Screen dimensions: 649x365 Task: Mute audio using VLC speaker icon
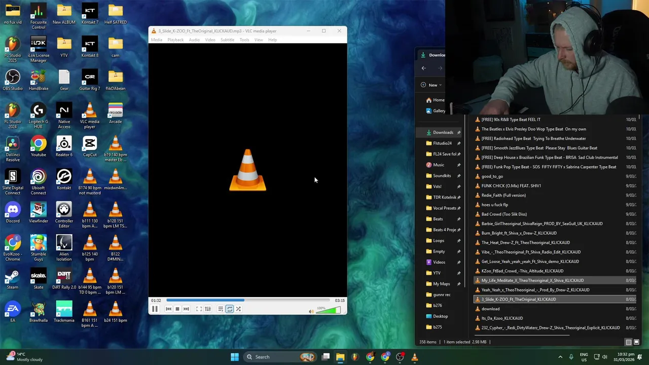click(311, 311)
